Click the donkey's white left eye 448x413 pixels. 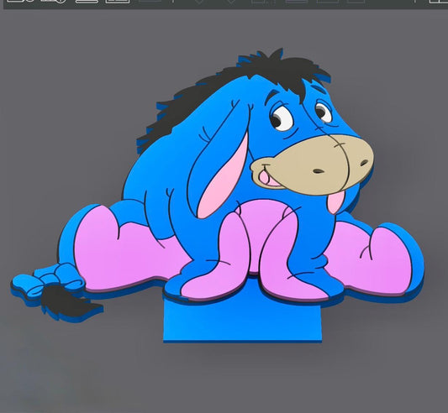(282, 118)
